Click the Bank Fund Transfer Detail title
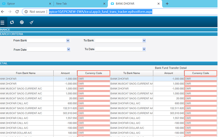Viewport: 218px width, 137px height. click(x=171, y=68)
